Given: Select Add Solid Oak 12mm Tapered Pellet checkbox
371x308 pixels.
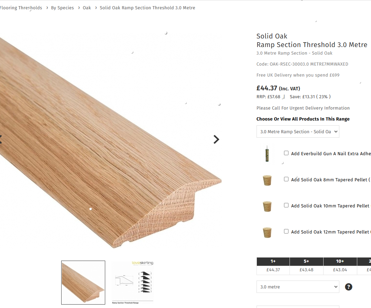Looking at the screenshot, I should pyautogui.click(x=286, y=231).
